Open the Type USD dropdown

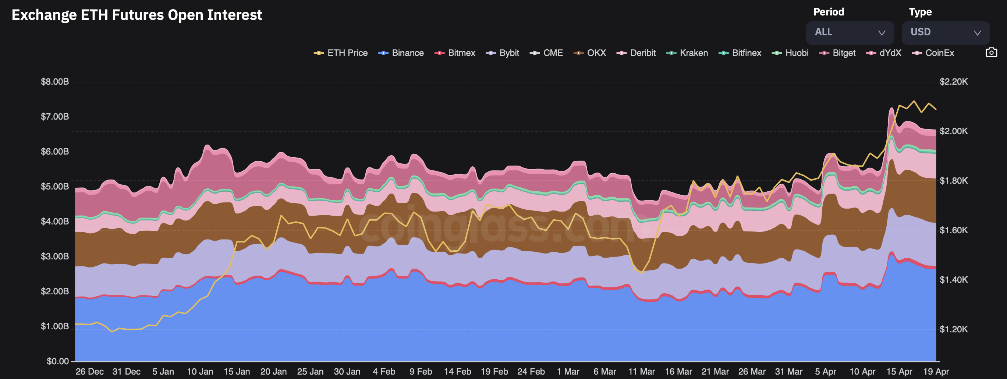click(946, 32)
